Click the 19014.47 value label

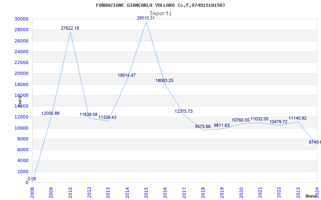click(x=126, y=75)
